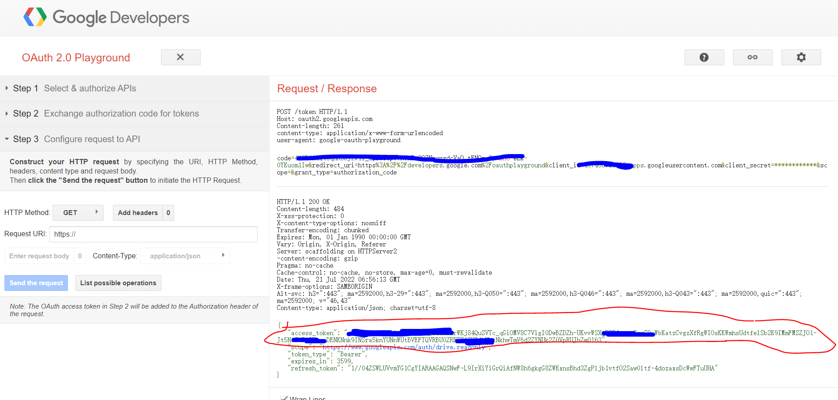Click the OAuth 2.0 Playground title
Screen dimensions: 838x400
(76, 58)
